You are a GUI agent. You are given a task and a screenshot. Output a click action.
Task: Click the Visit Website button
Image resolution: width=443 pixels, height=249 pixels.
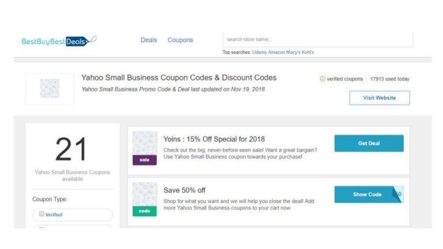point(380,98)
